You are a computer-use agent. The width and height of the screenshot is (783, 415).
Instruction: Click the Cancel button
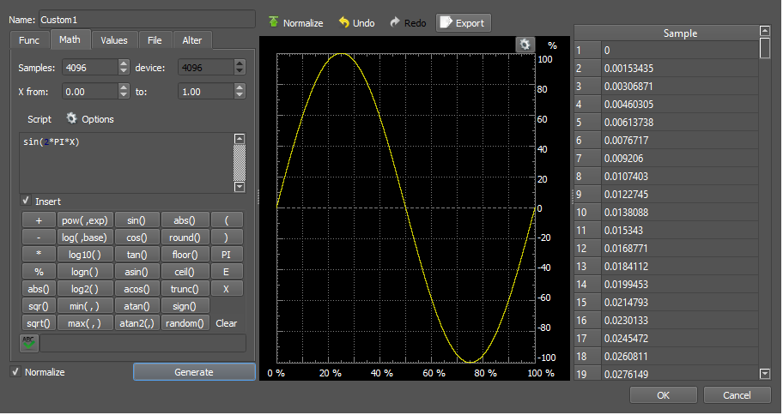[737, 395]
